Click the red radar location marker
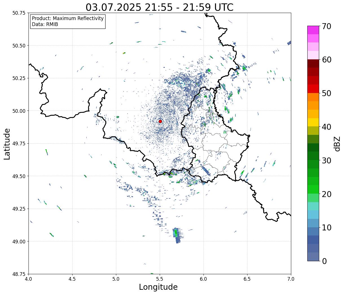 tap(160, 121)
